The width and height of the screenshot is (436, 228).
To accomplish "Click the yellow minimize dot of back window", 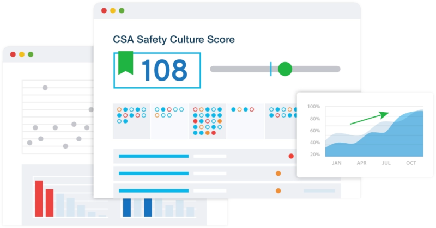I will (x=22, y=54).
